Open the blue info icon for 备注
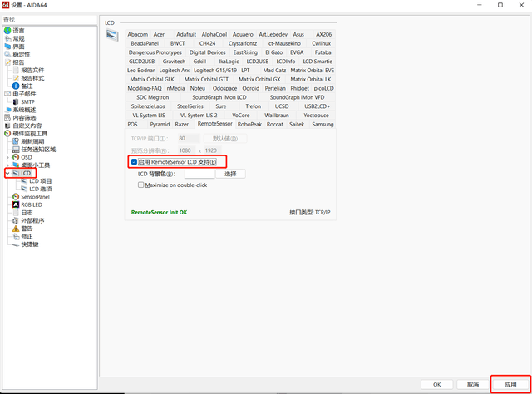The width and height of the screenshot is (532, 394). [16, 86]
